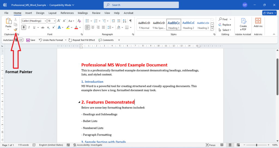Toggle Align Left paragraph button
This screenshot has height=148, width=279.
pyautogui.click(x=87, y=28)
